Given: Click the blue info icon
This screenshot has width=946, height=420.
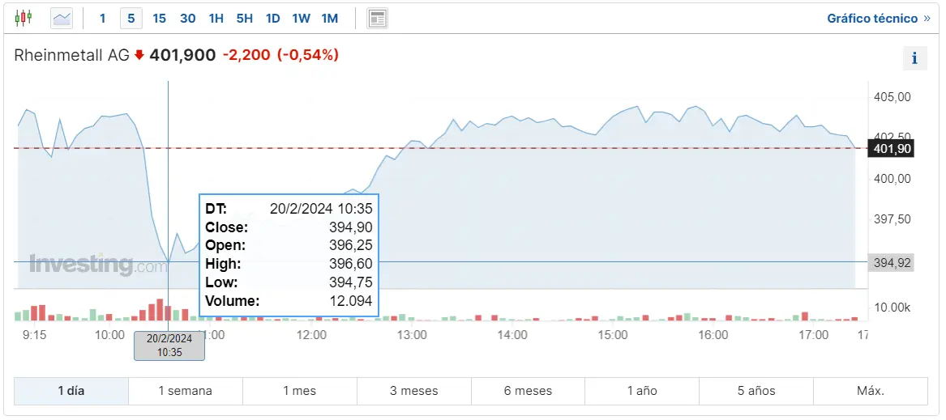Looking at the screenshot, I should click(x=914, y=57).
